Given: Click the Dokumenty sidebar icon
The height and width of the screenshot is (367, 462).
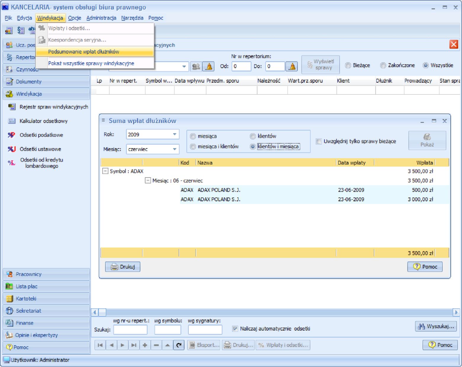Looking at the screenshot, I should (x=9, y=82).
